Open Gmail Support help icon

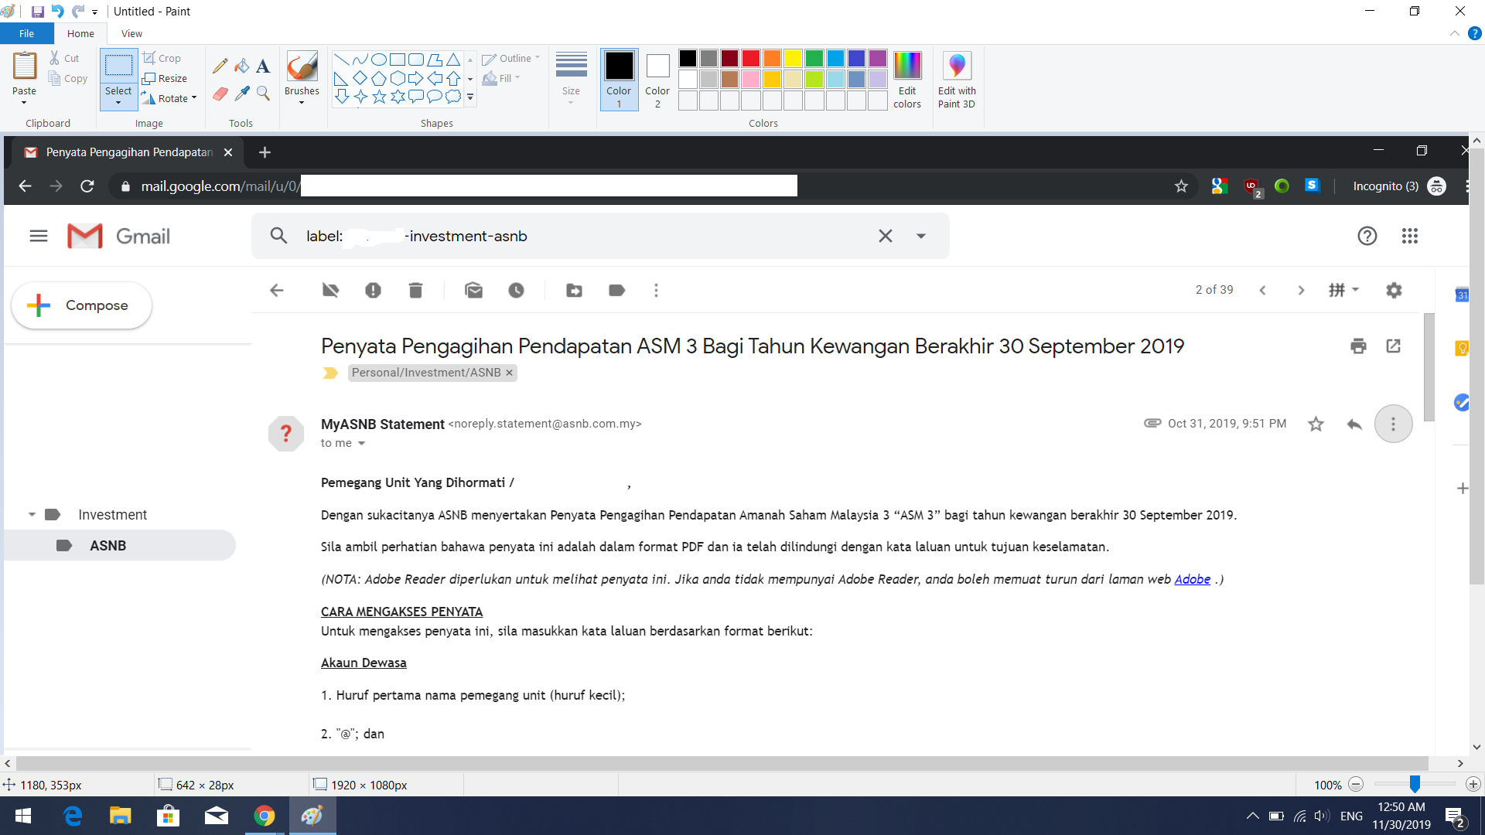[x=1367, y=236]
